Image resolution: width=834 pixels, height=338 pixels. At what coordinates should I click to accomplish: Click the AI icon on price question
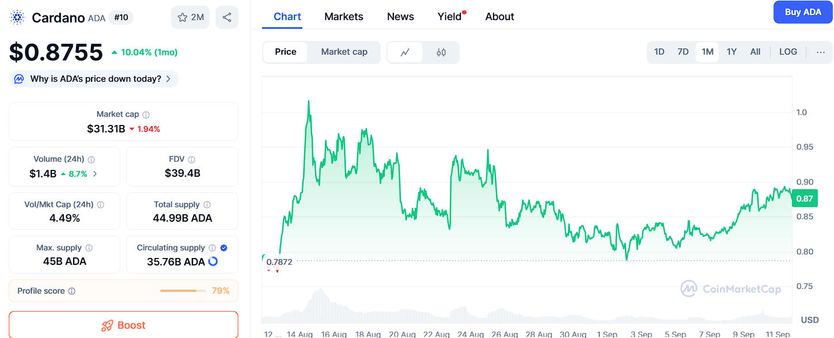(x=19, y=79)
